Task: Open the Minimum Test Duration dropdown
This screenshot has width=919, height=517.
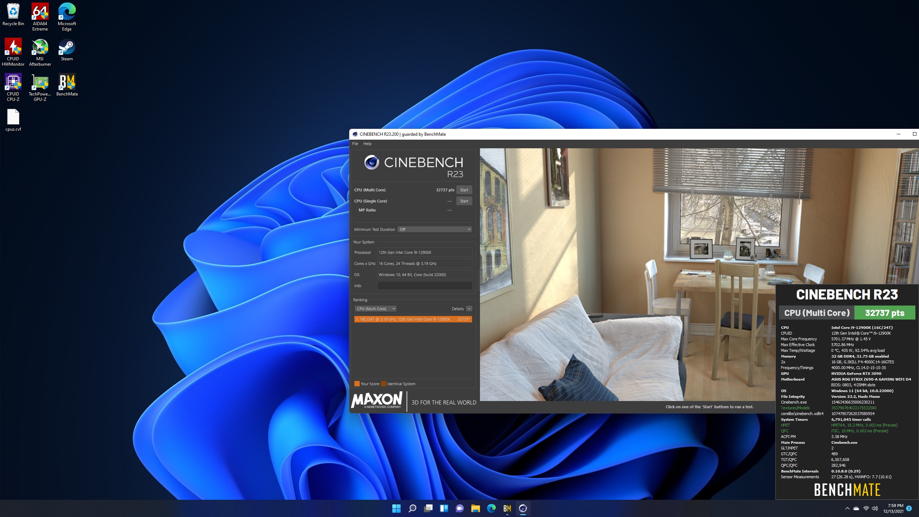Action: click(x=434, y=229)
